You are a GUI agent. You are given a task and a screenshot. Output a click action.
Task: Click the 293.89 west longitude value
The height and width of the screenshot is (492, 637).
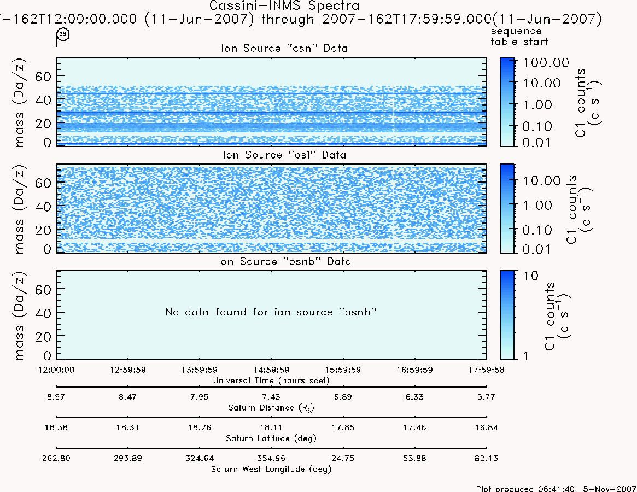127,459
